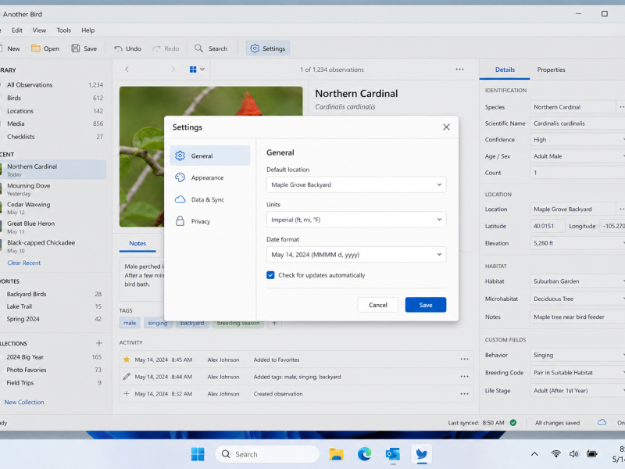625x469 pixels.
Task: Open Microsoft Edge from taskbar
Action: [x=364, y=454]
